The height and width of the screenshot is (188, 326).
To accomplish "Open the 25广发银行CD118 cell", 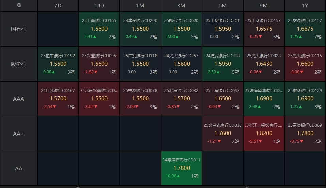I will point(140,64).
